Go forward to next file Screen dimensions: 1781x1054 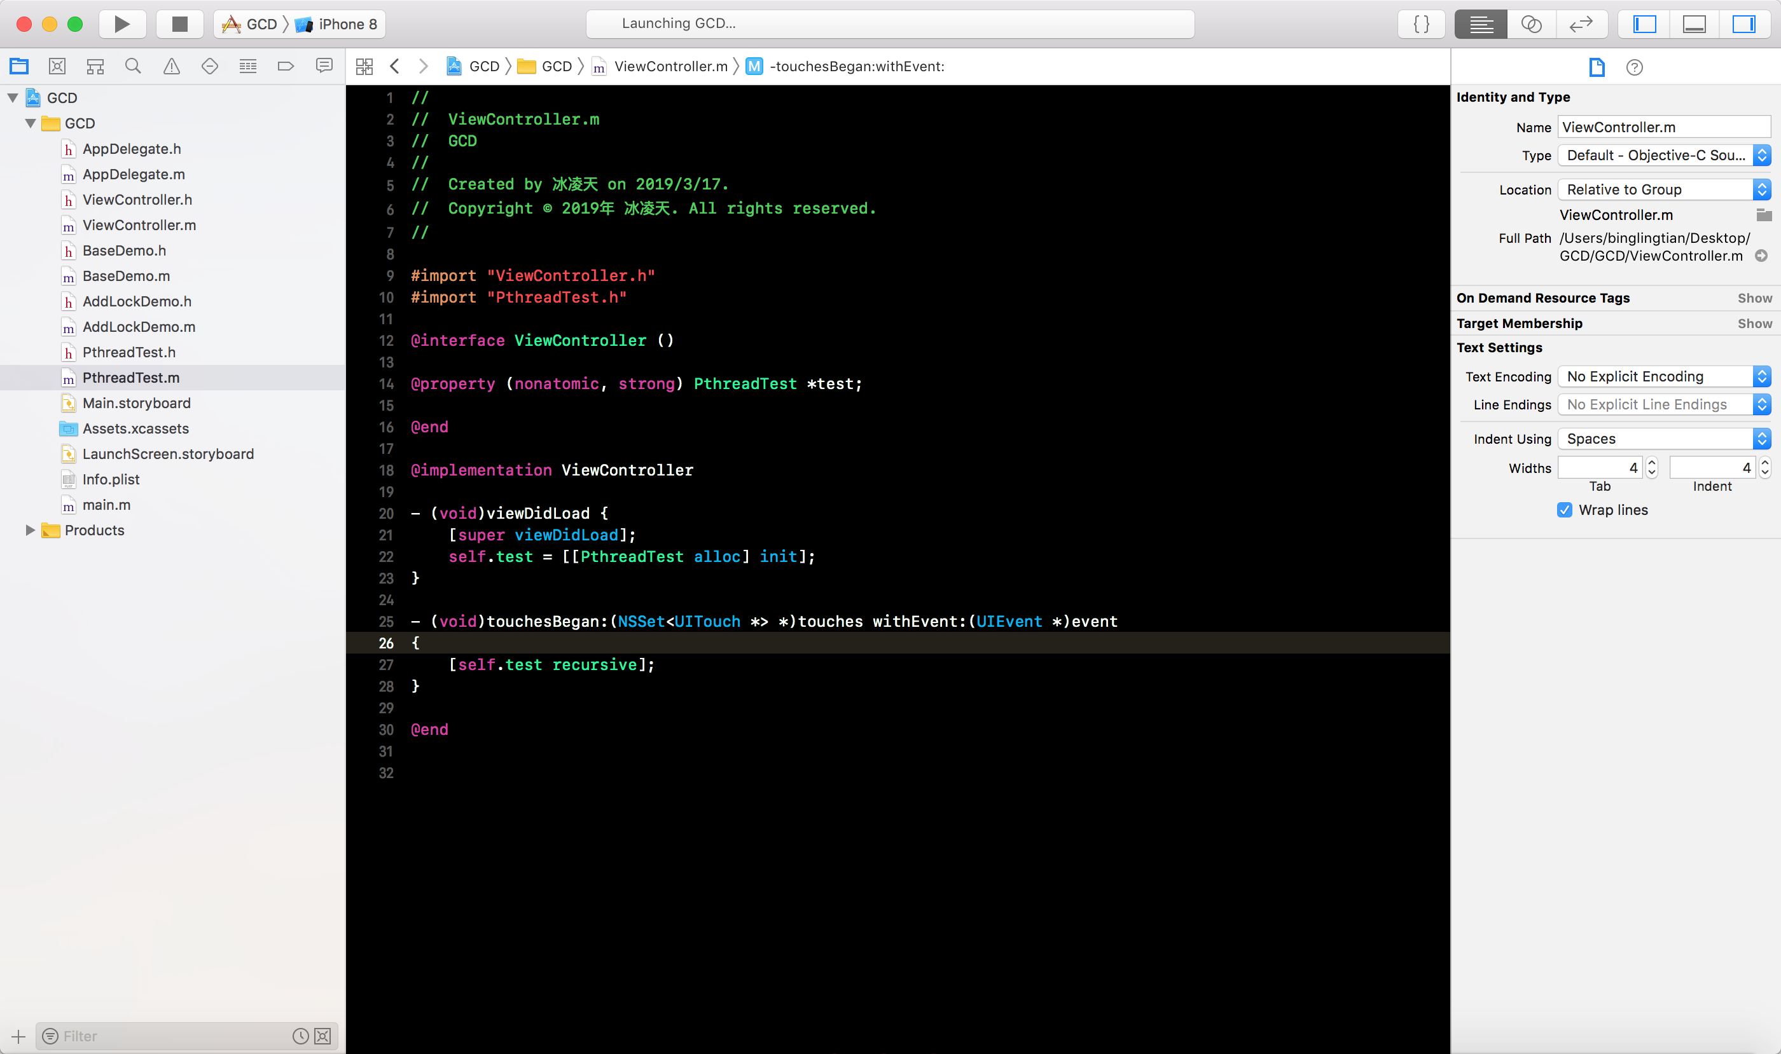point(424,66)
